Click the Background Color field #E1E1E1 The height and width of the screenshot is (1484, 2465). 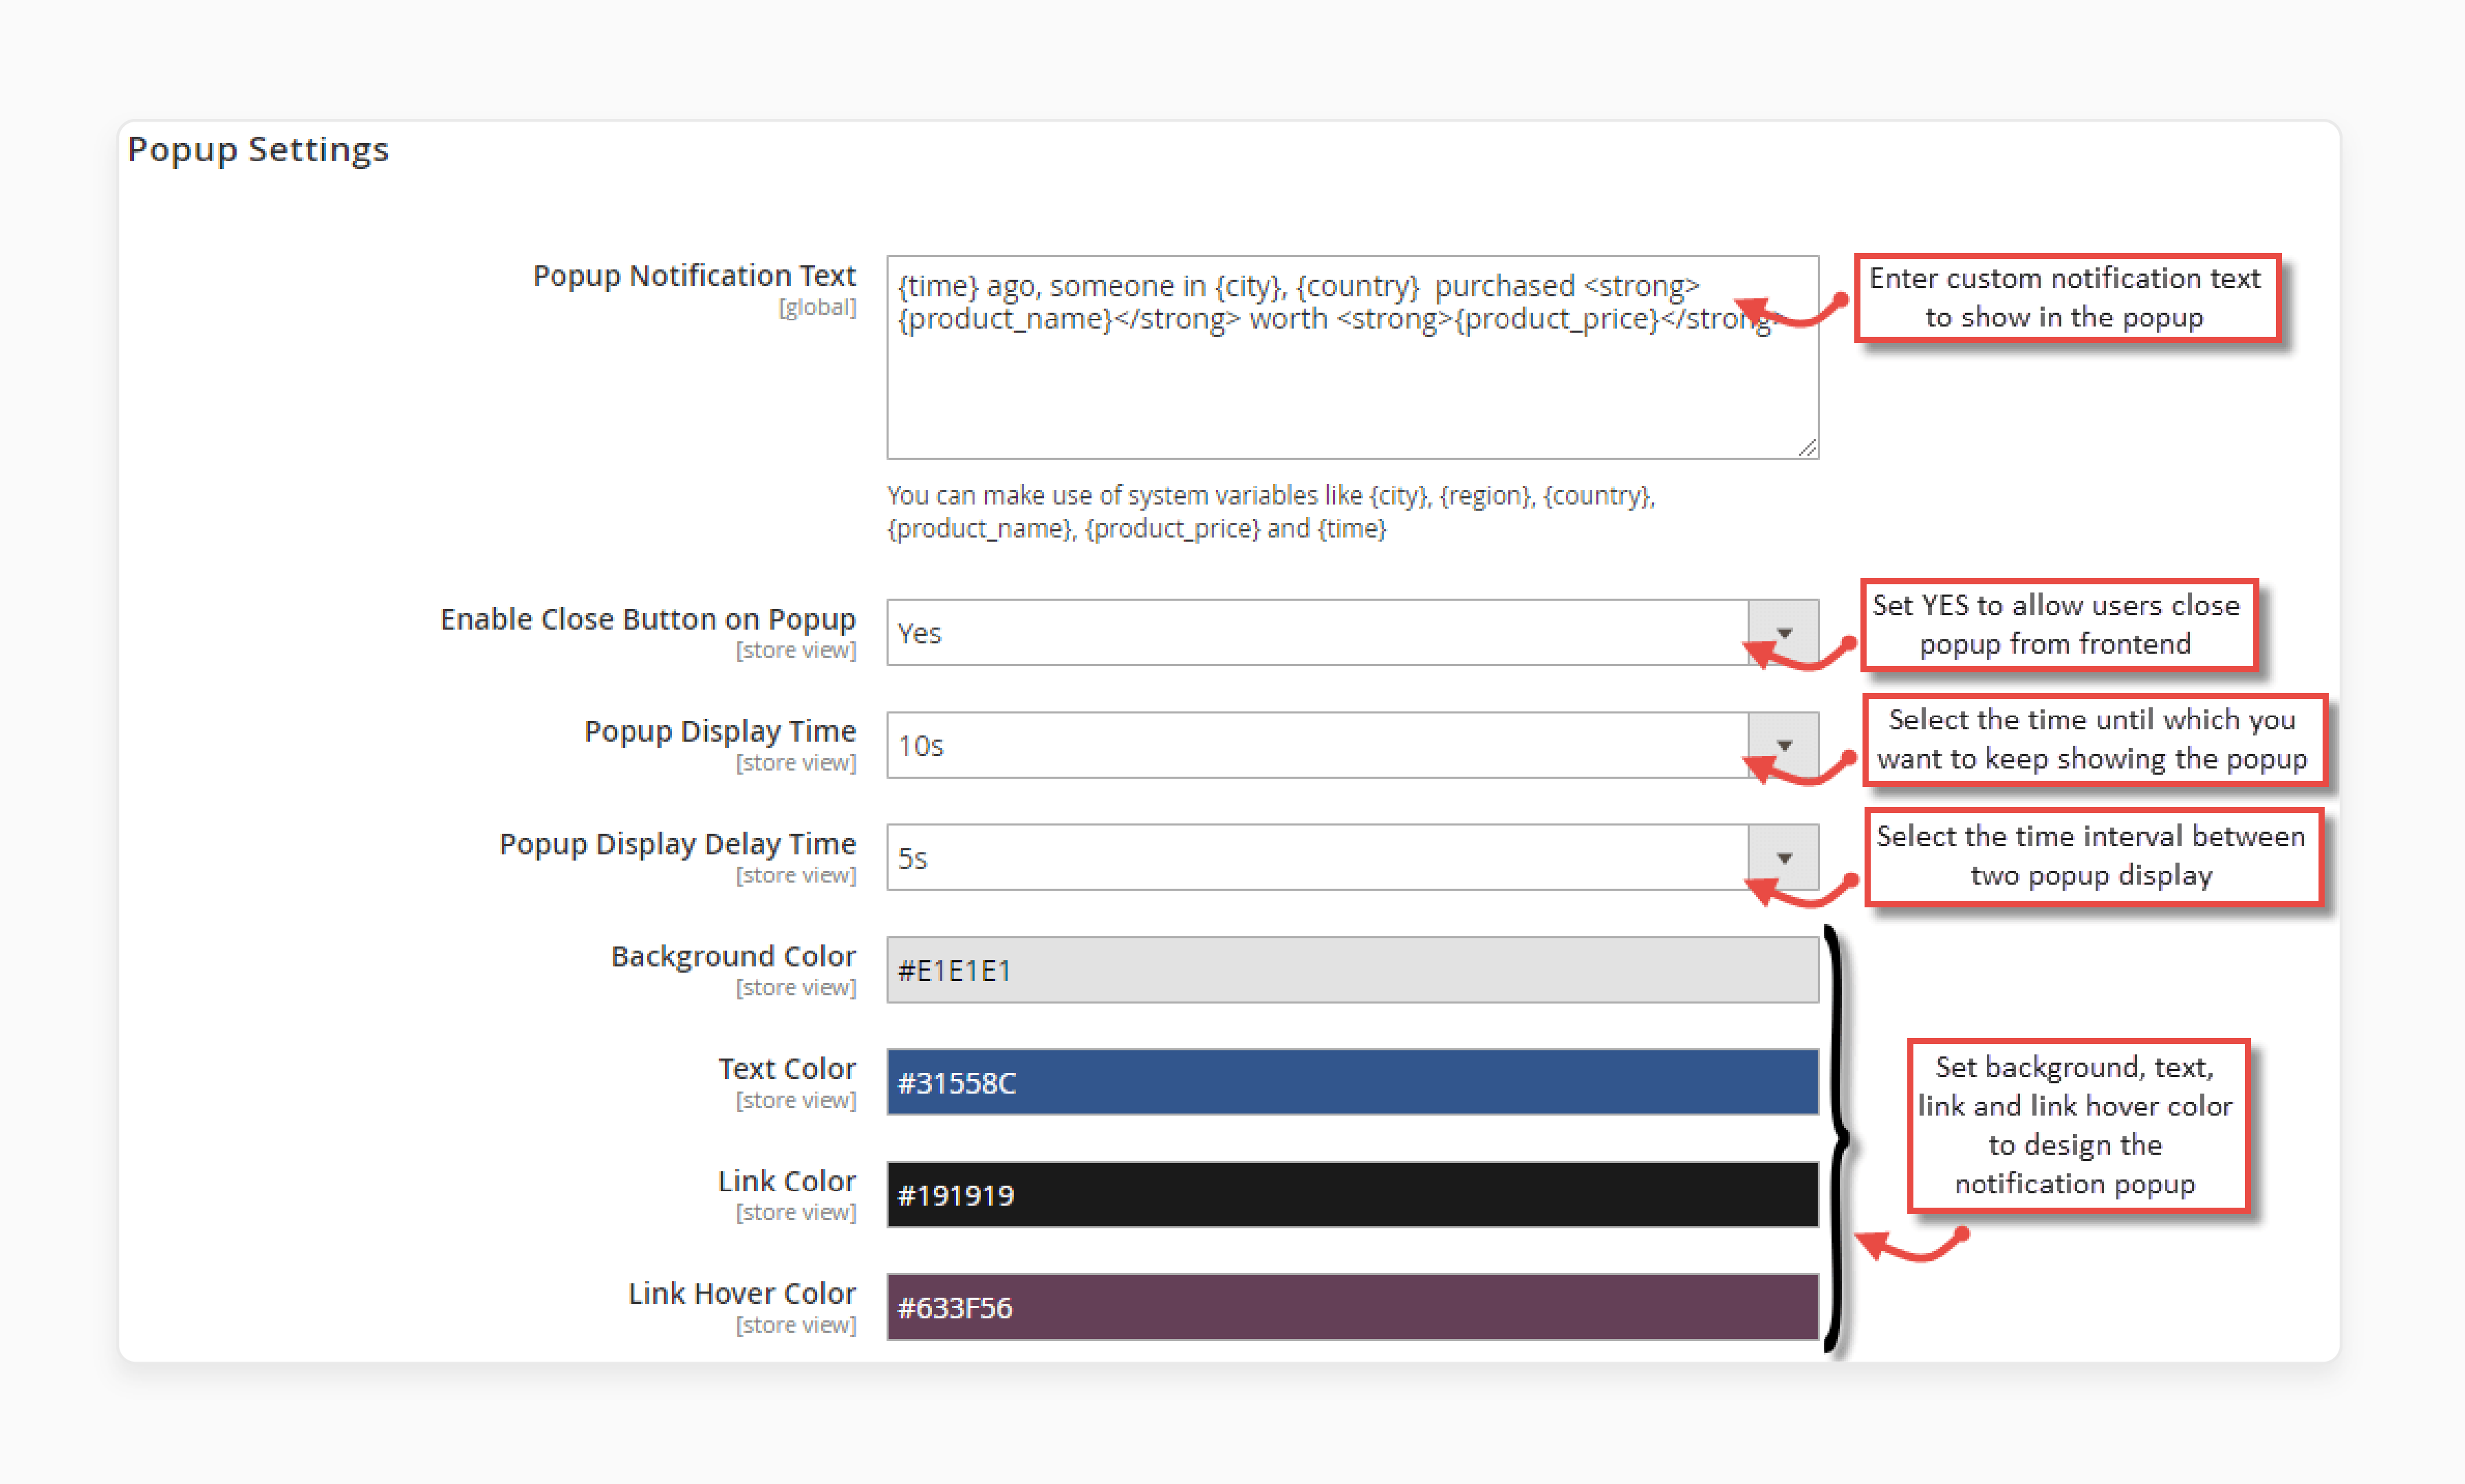point(1351,970)
